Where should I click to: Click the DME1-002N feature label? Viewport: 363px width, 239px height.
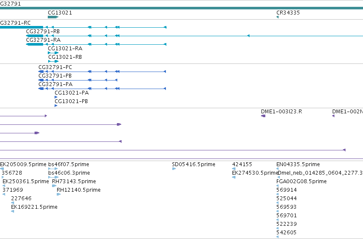(x=348, y=112)
